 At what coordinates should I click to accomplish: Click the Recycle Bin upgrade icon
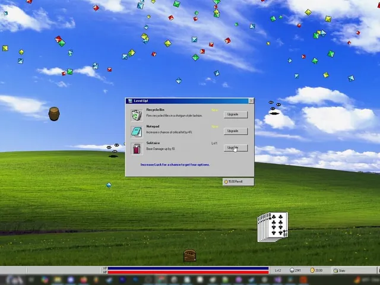(137, 115)
